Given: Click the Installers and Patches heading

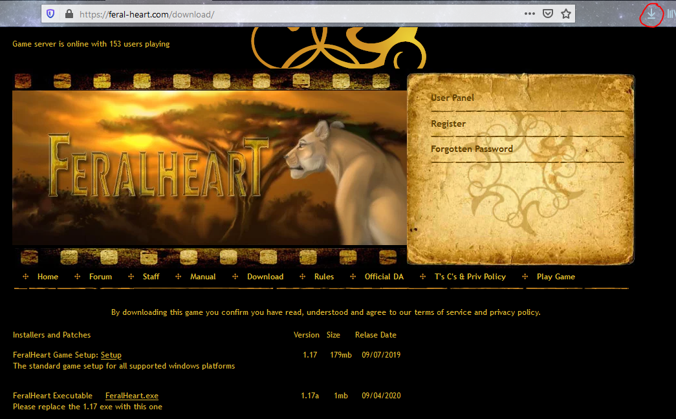Looking at the screenshot, I should pos(52,335).
